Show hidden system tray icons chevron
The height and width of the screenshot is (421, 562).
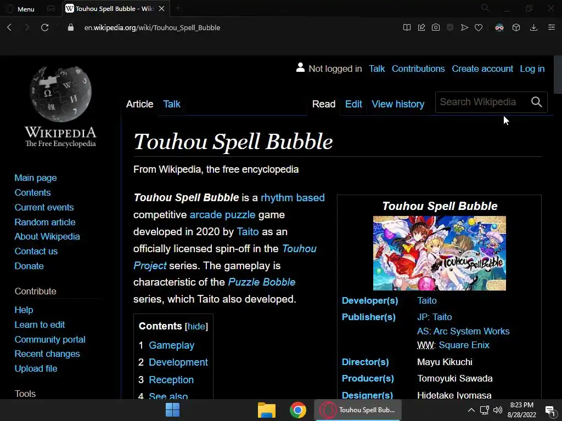471,410
